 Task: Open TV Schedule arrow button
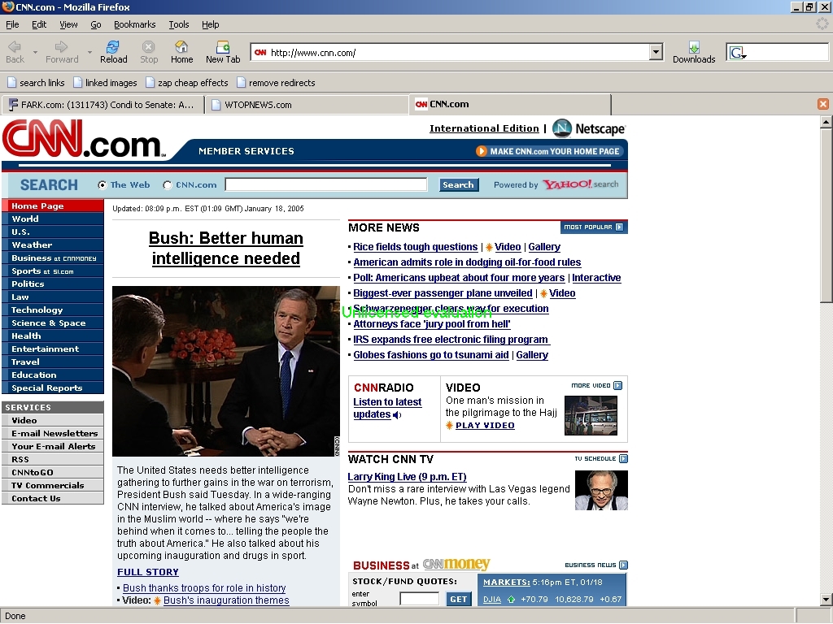coord(624,458)
